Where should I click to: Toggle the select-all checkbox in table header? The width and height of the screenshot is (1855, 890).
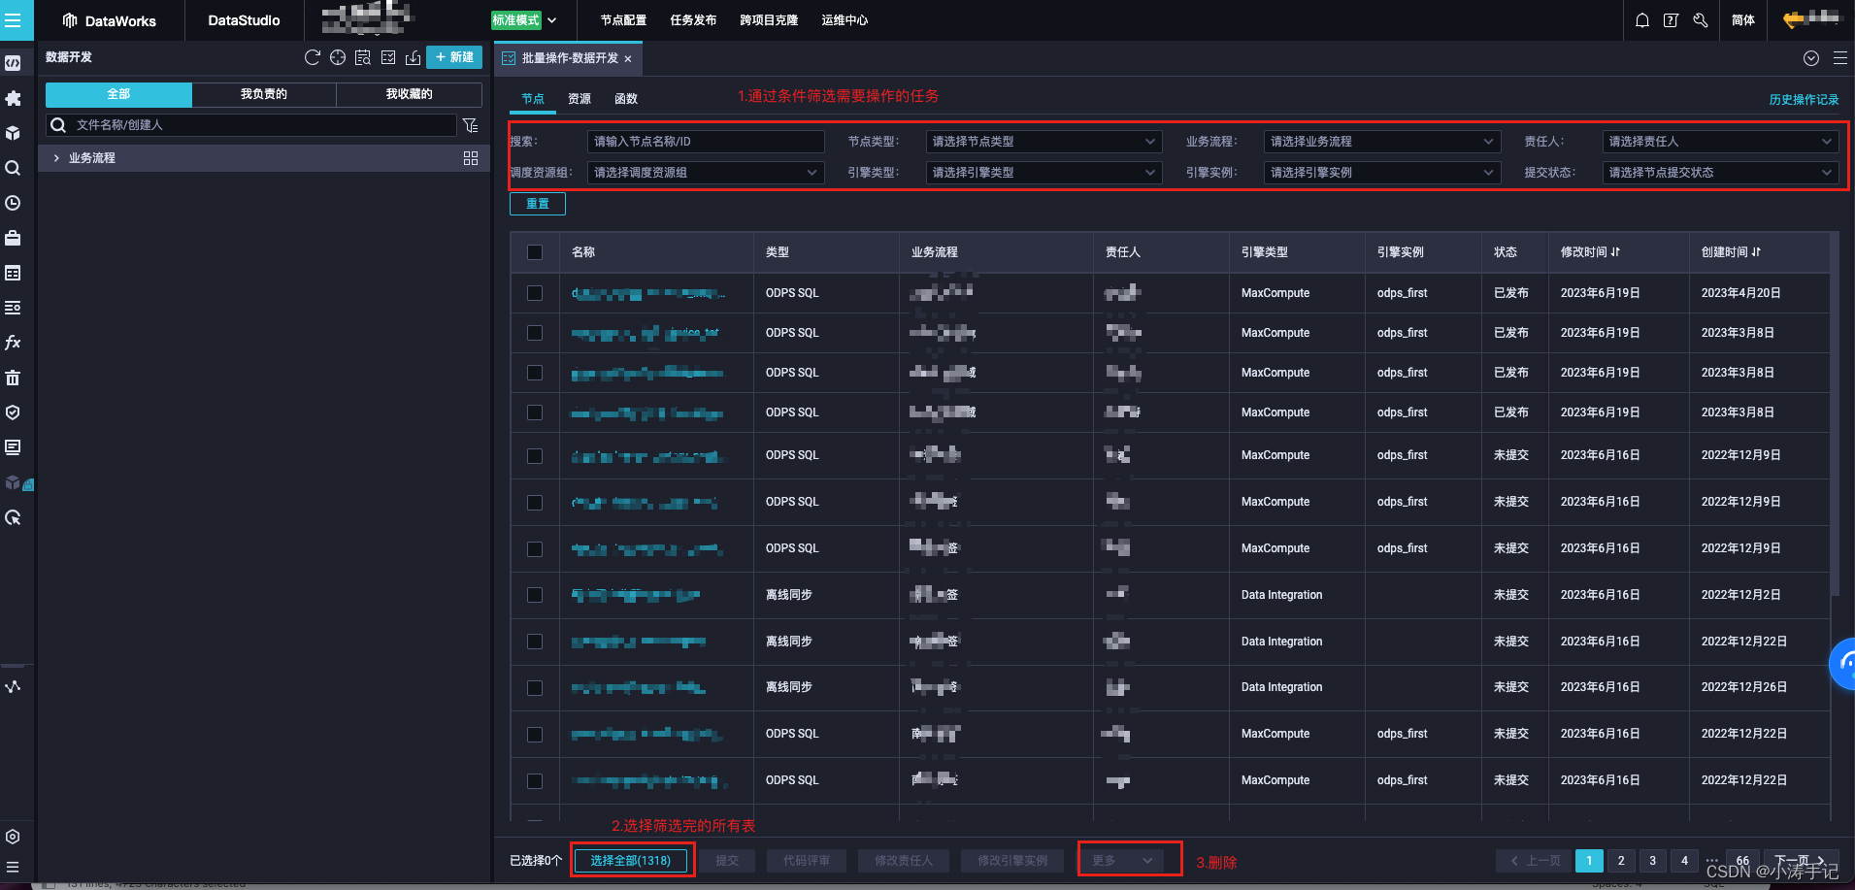[535, 251]
